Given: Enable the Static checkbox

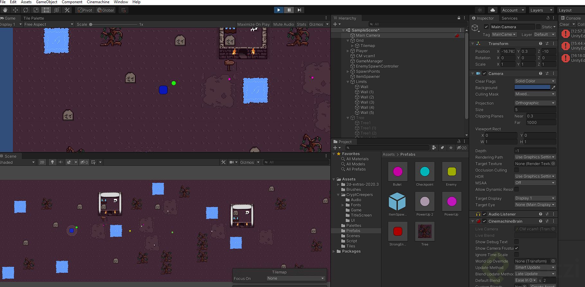Looking at the screenshot, I should (538, 27).
